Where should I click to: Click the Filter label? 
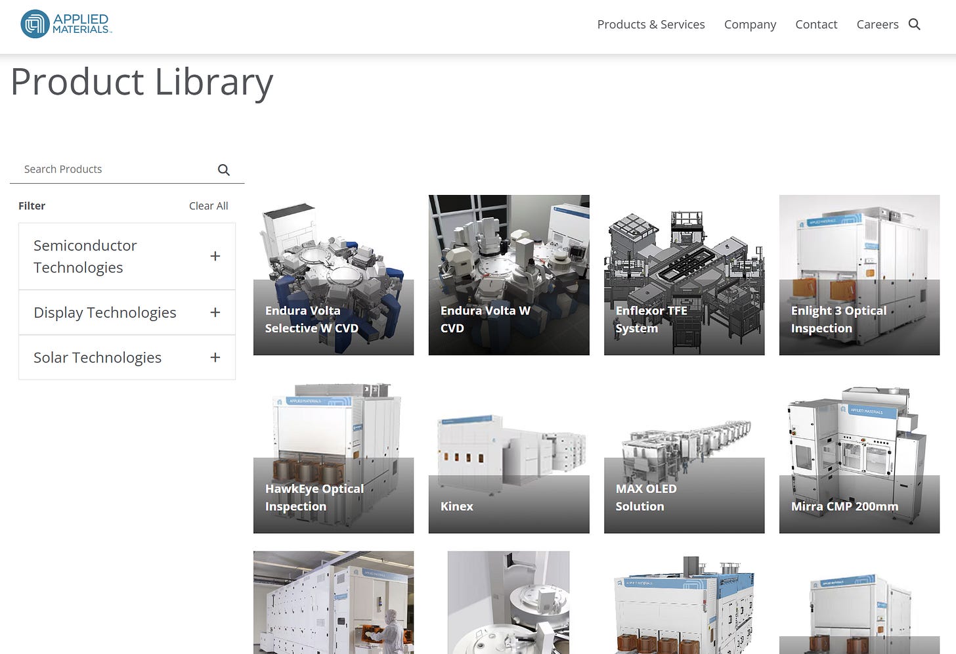[x=32, y=206]
